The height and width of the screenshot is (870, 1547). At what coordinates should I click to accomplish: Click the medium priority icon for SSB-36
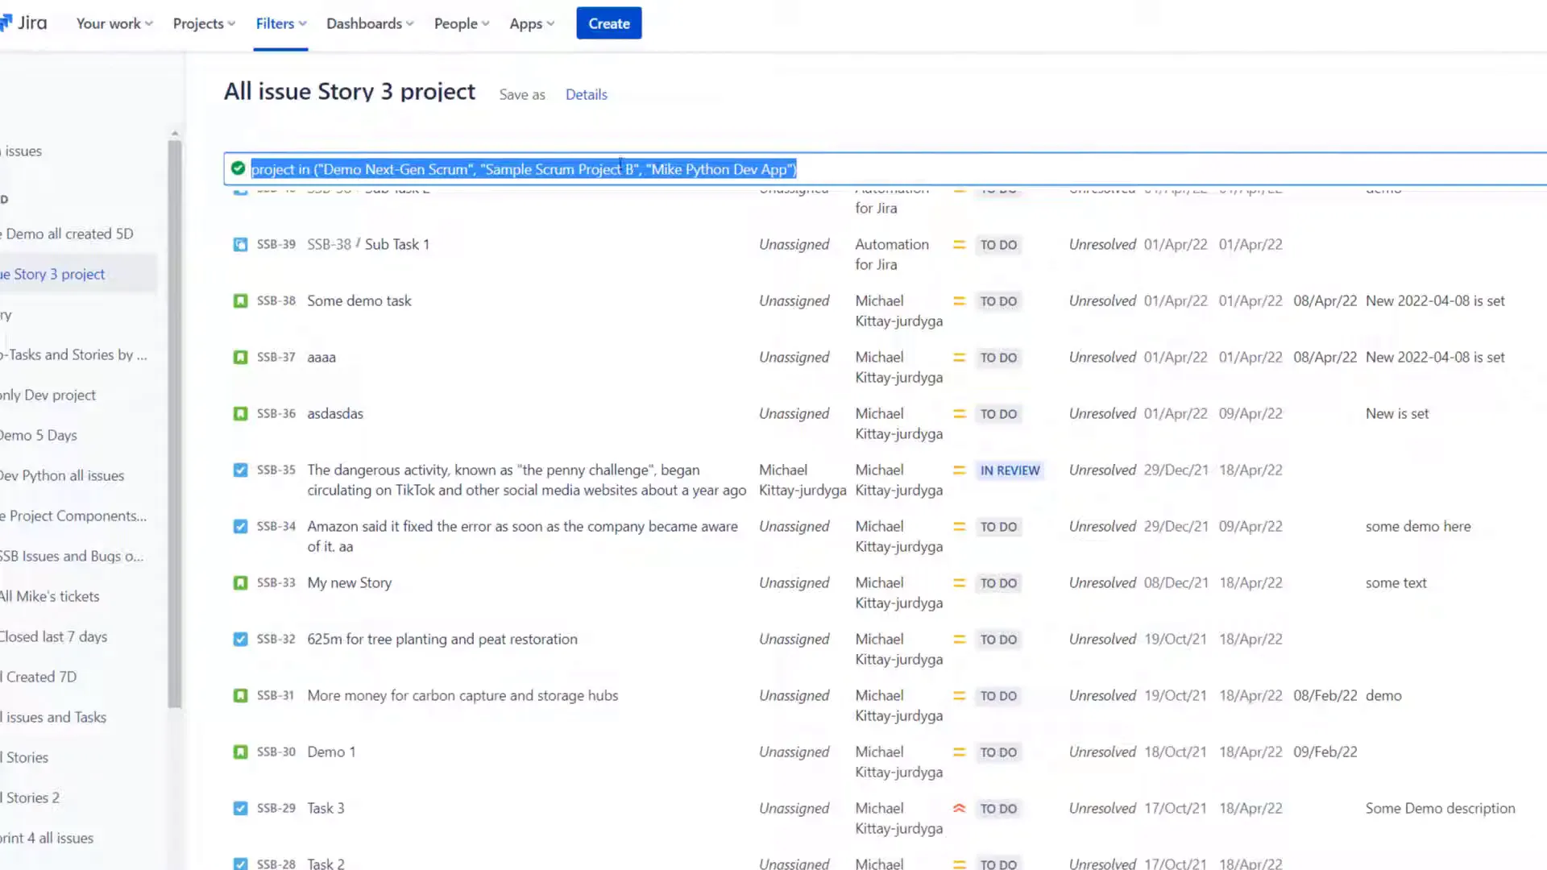click(x=959, y=413)
